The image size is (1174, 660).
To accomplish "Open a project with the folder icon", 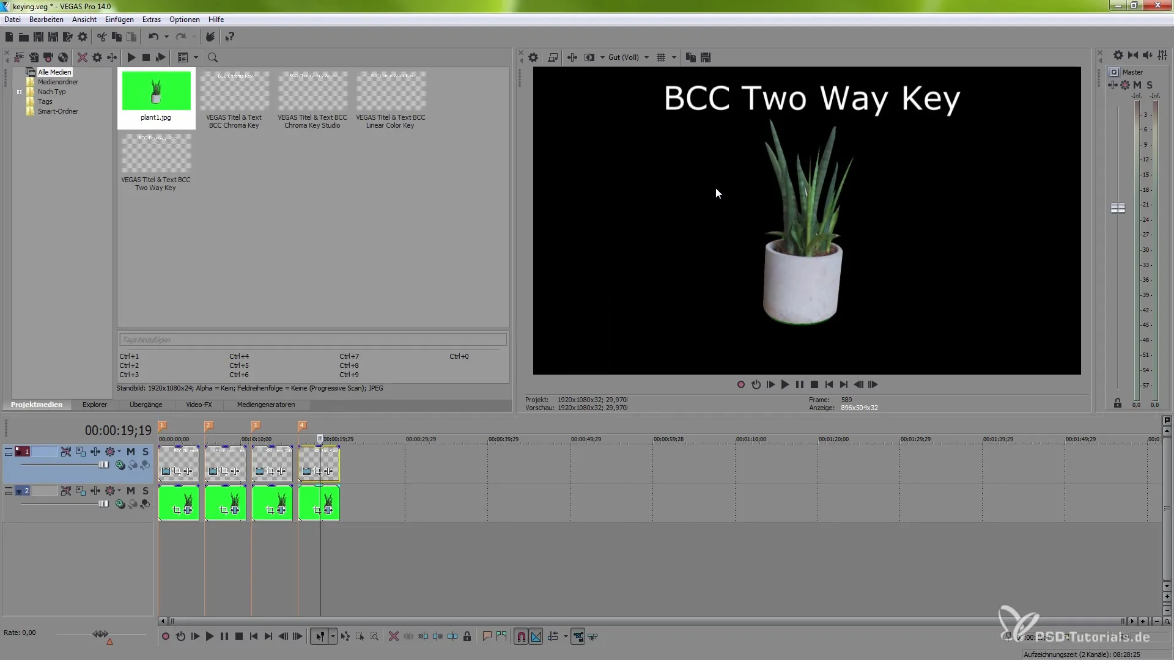I will point(23,37).
